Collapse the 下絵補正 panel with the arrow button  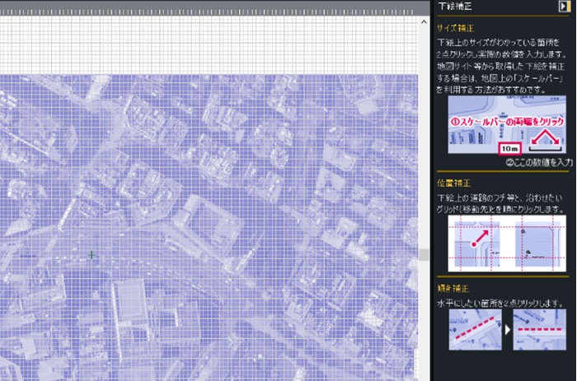click(x=565, y=7)
